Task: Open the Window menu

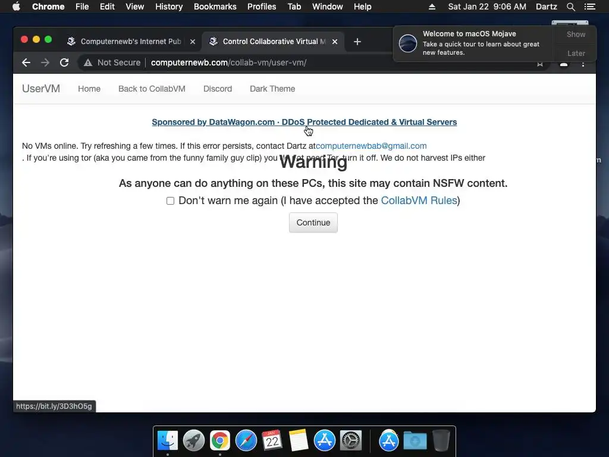Action: (328, 7)
